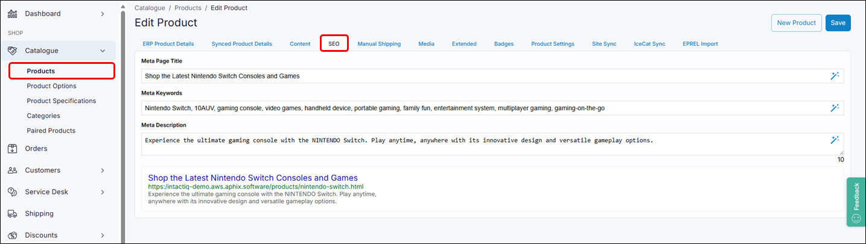Click the green preview URL
The width and height of the screenshot is (866, 244).
[256, 187]
